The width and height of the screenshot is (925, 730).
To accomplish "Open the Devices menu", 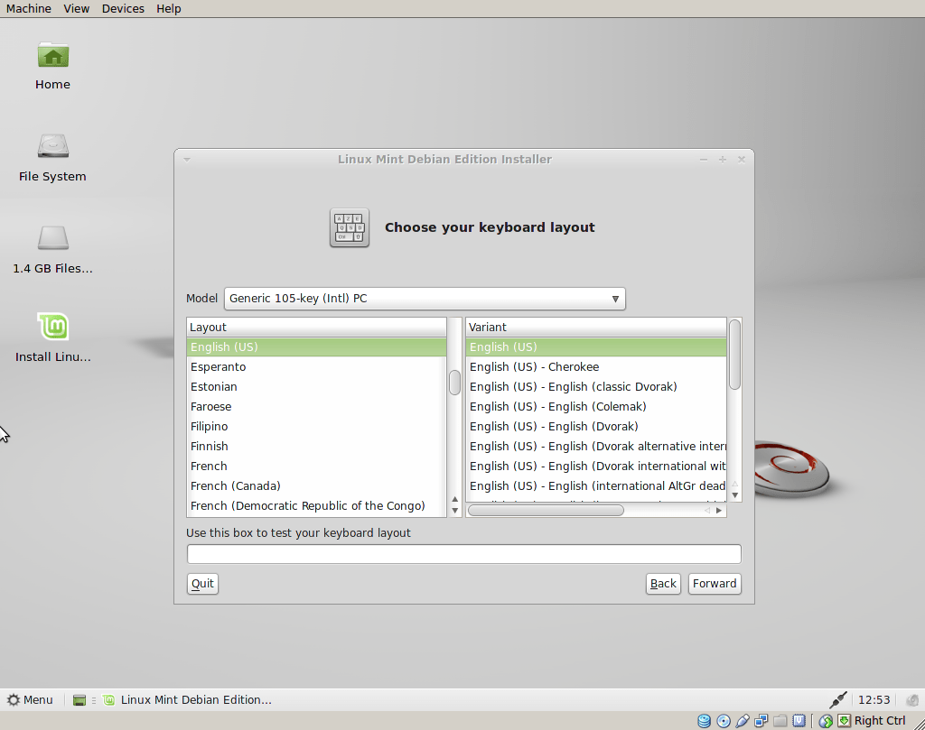I will click(x=123, y=9).
